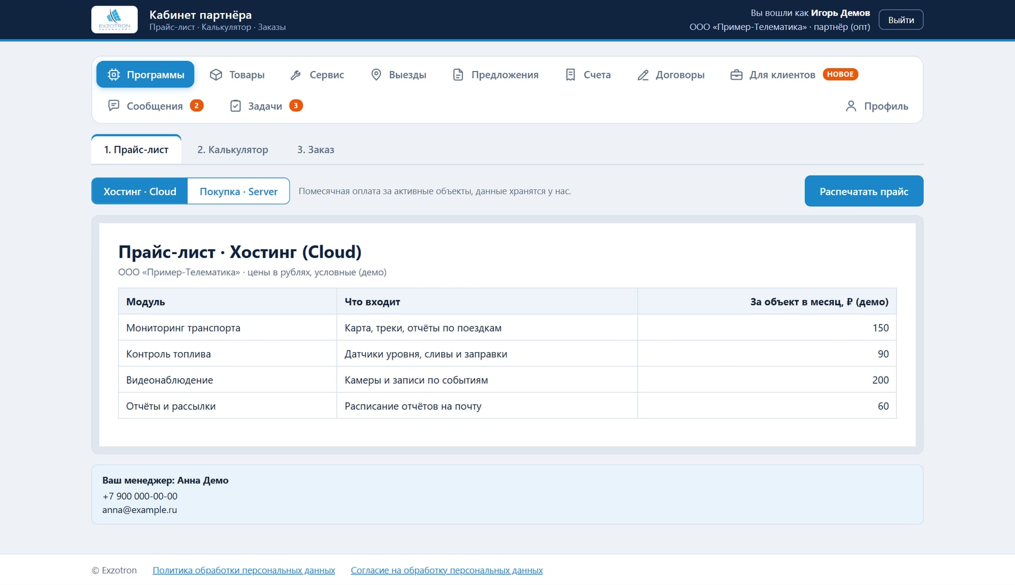Switch to Покупка · Server pricing
1015x585 pixels.
click(x=239, y=191)
